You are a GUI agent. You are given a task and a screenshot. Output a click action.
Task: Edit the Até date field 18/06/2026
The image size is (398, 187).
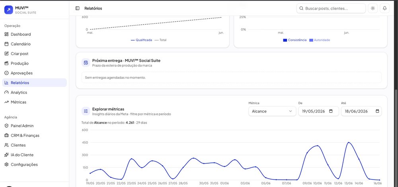(x=361, y=111)
